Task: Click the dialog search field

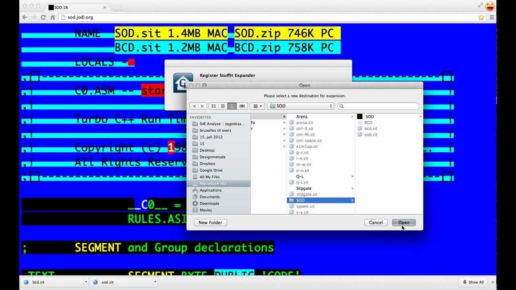Action: 378,106
